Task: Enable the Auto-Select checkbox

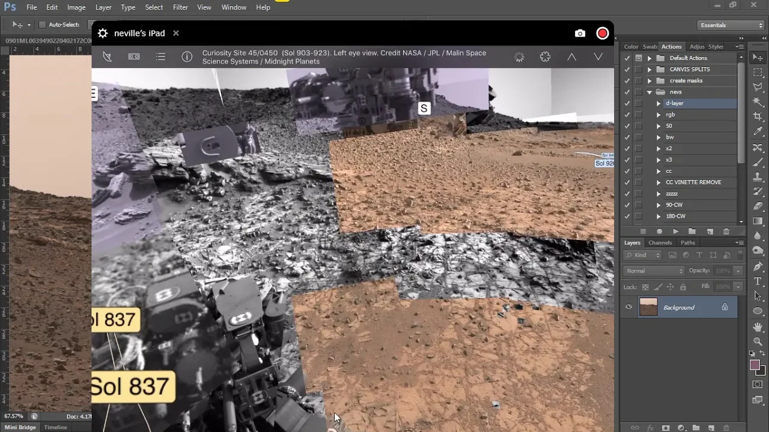Action: click(42, 25)
